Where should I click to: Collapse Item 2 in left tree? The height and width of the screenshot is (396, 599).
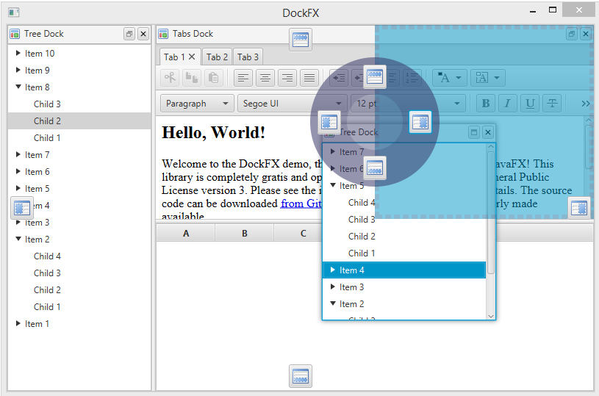coord(18,239)
